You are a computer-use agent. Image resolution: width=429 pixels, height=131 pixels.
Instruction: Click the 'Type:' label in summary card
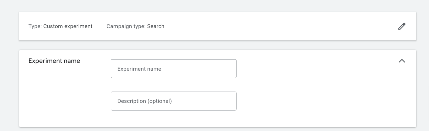click(35, 26)
